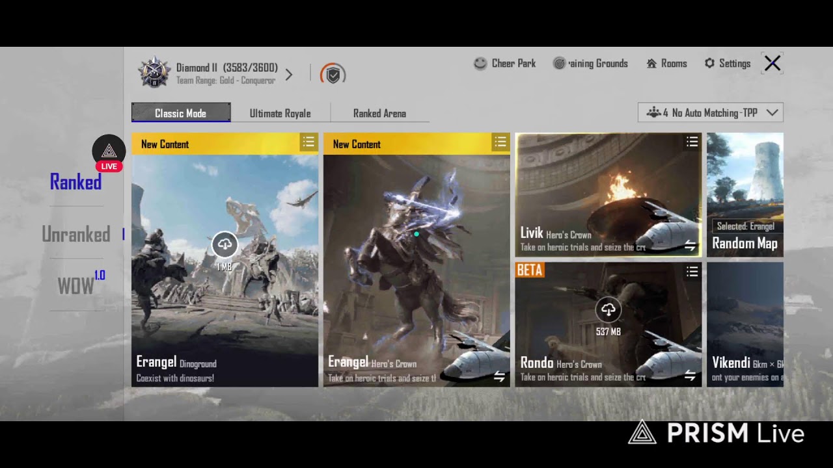
Task: Click the Training Grounds target icon
Action: pos(559,64)
